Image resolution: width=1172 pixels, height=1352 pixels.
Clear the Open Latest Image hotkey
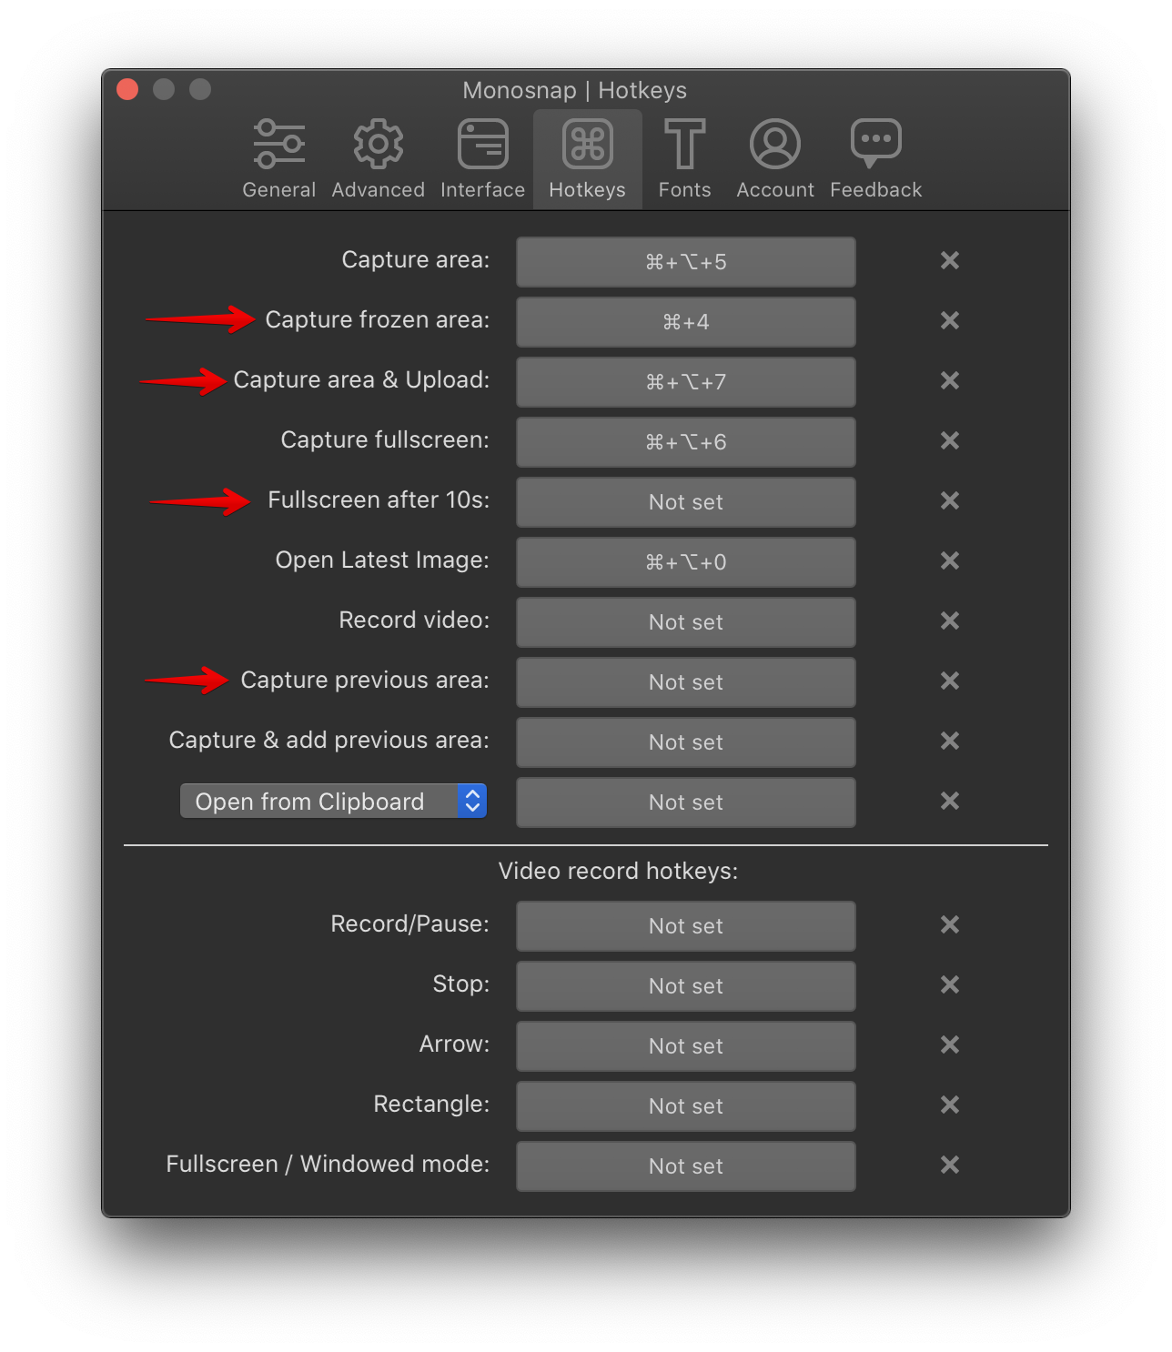[x=949, y=561]
